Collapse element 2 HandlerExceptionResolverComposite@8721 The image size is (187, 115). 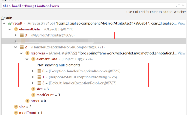pos(15,47)
